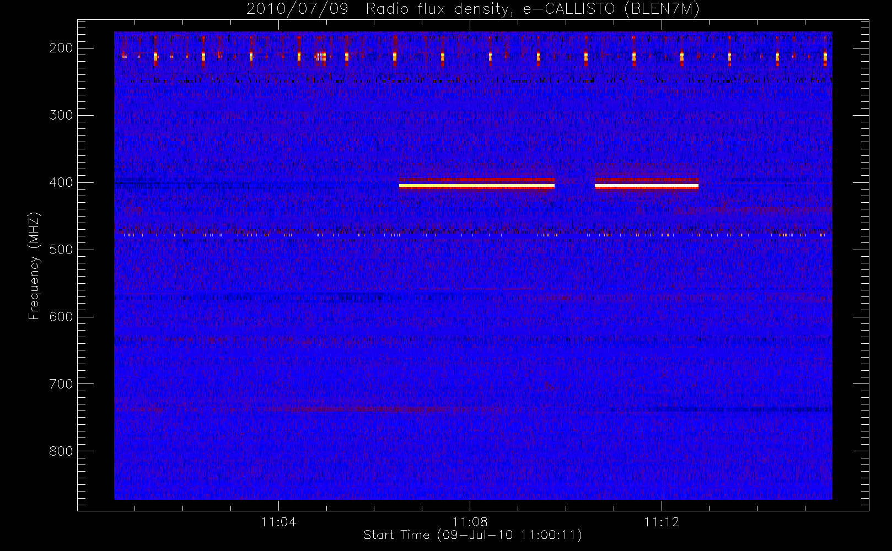Screen dimensions: 892x551
Task: Click the 11:08 time tick label
Action: tap(470, 522)
